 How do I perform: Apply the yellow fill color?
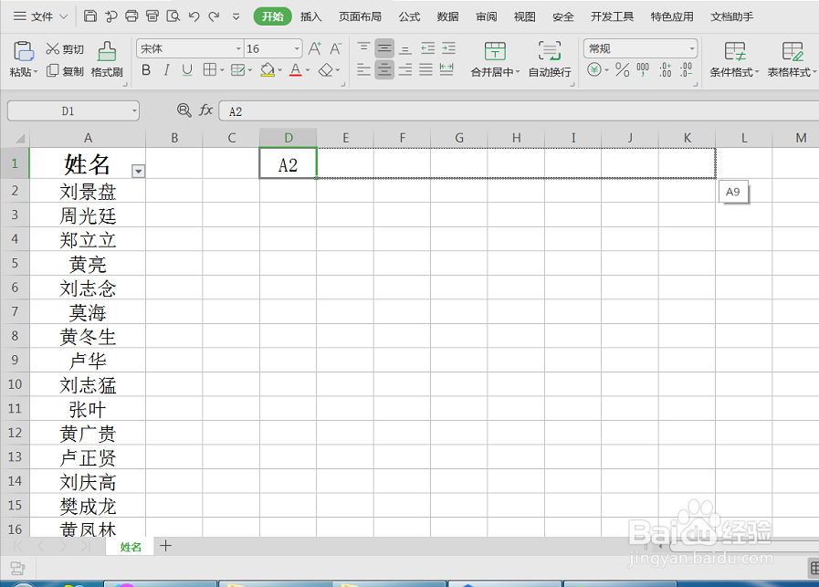268,70
